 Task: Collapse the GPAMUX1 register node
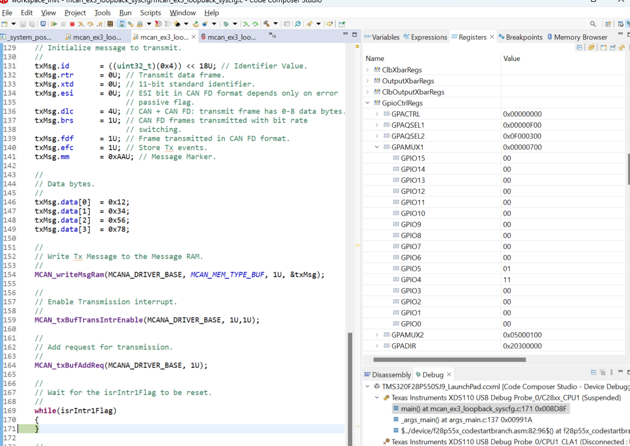(x=378, y=147)
